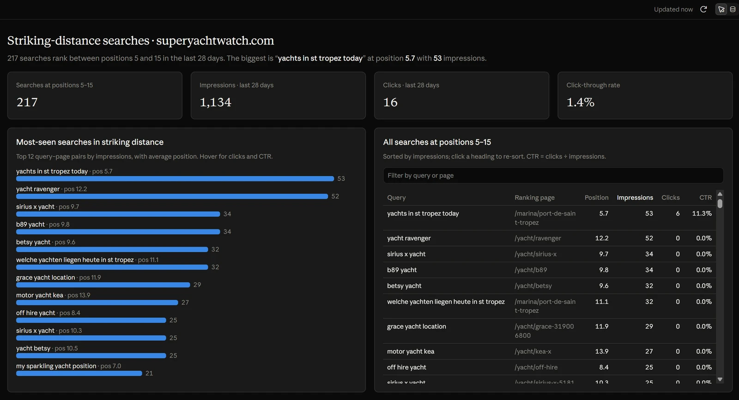Click the '16' clicks card value
739x400 pixels.
pos(390,102)
